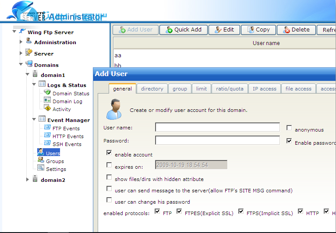Check show files/dirs with hidden attribute
The width and height of the screenshot is (336, 233).
[109, 177]
